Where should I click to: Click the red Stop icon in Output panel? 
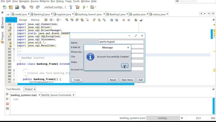(x=7, y=104)
